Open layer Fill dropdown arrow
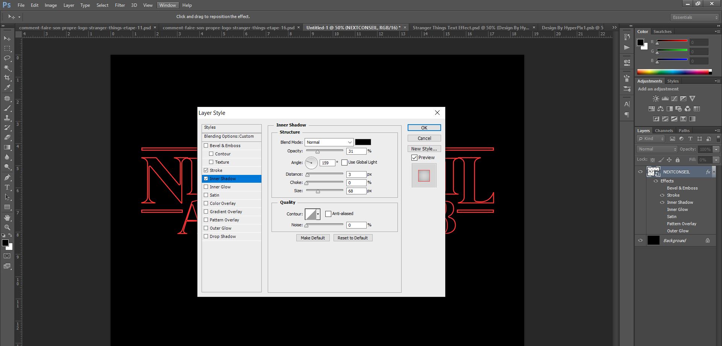This screenshot has height=346, width=722. pyautogui.click(x=716, y=160)
